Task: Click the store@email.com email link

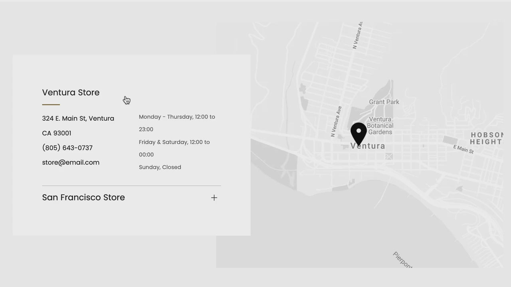Action: click(x=71, y=162)
